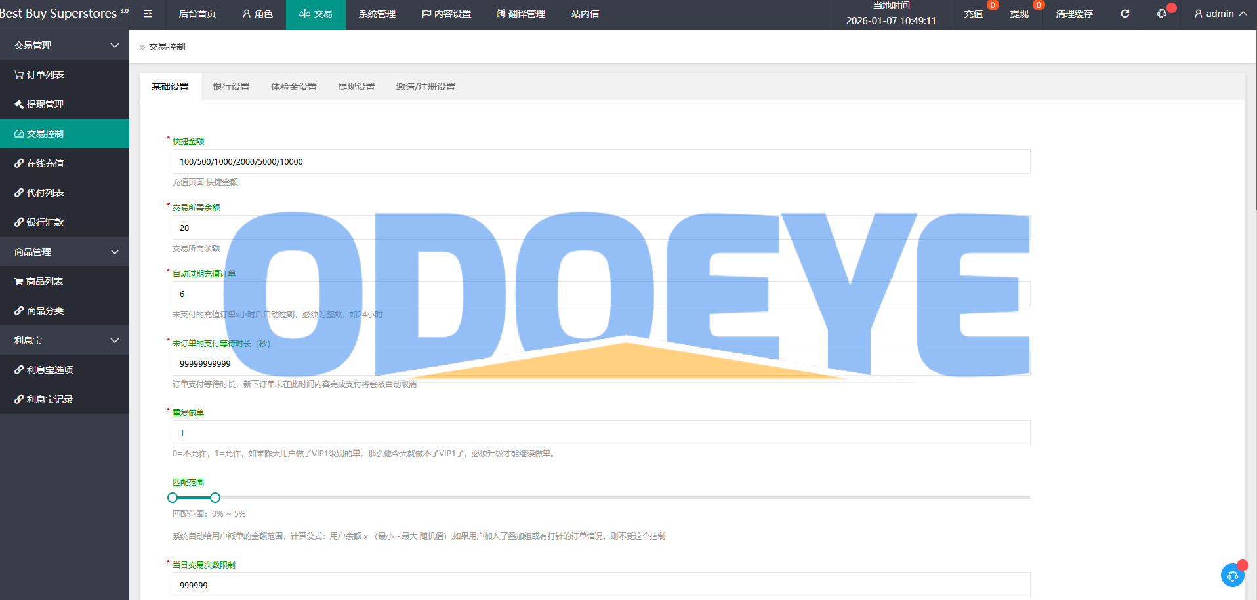This screenshot has width=1257, height=600.
Task: Collapse the 利息宝 sidebar group
Action: (64, 340)
